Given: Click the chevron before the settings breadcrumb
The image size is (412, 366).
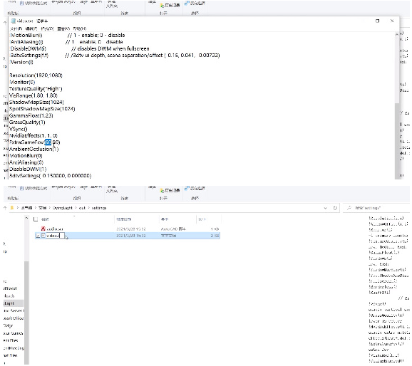Looking at the screenshot, I should [x=89, y=208].
